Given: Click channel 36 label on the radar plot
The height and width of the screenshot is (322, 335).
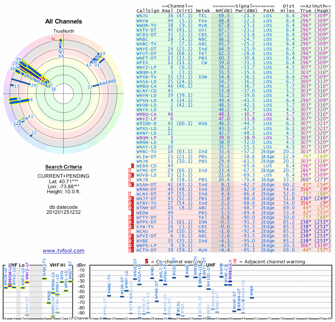Looking at the screenshot, I should tap(54, 89).
